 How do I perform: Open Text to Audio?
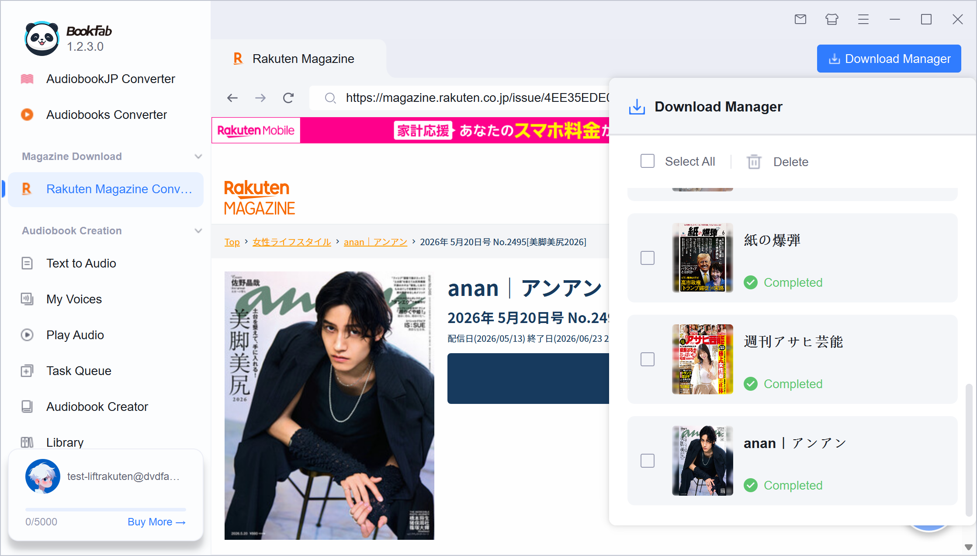tap(106, 263)
